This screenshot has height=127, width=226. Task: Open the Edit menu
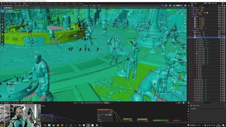pos(7,3)
